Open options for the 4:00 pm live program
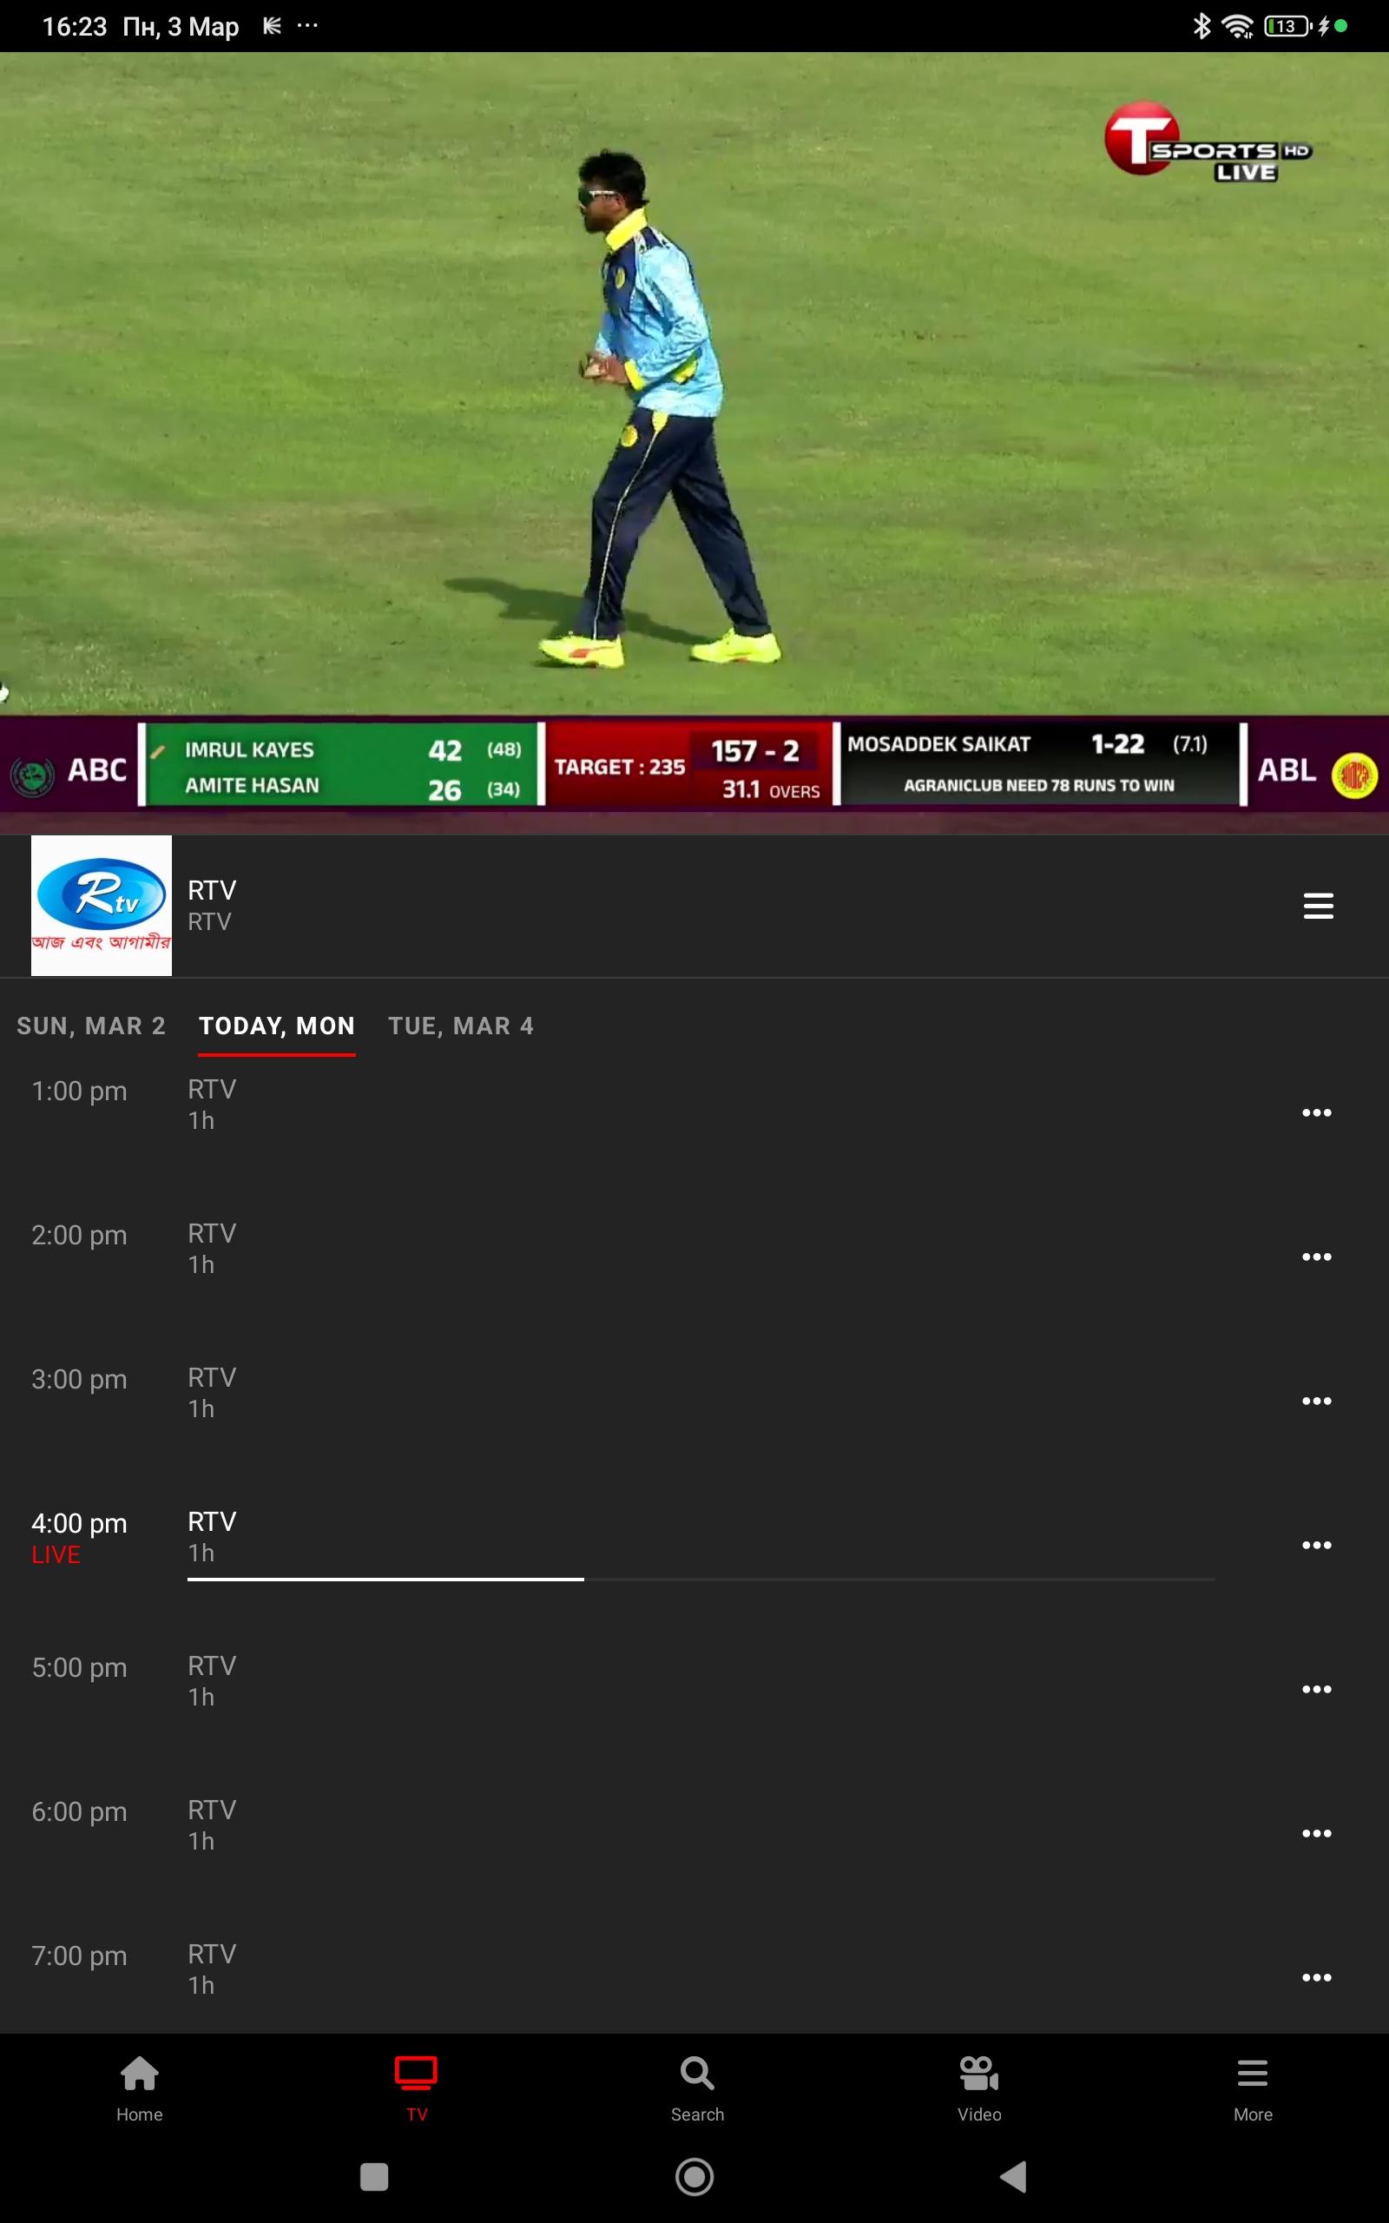 tap(1316, 1545)
